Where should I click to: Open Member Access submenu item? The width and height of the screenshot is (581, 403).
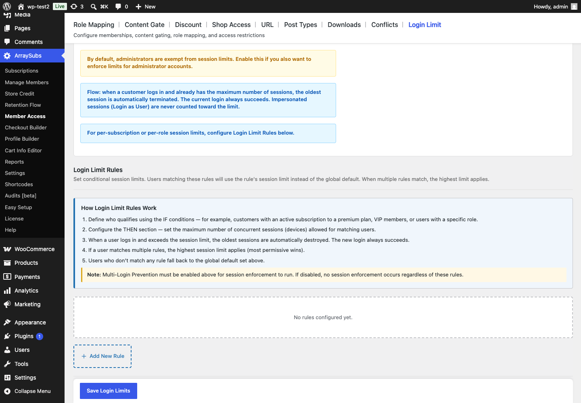(25, 116)
